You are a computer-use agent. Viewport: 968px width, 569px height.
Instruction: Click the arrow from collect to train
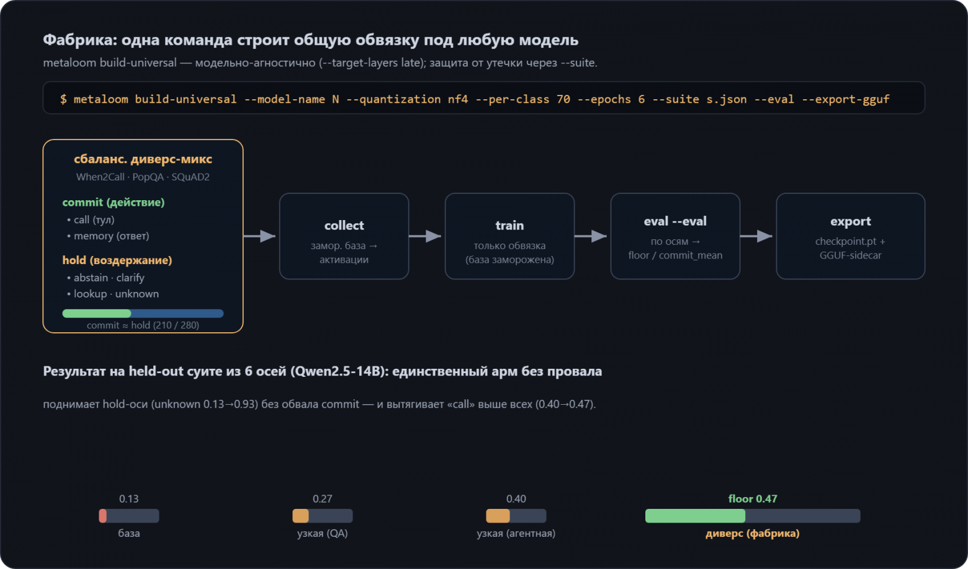pyautogui.click(x=425, y=236)
